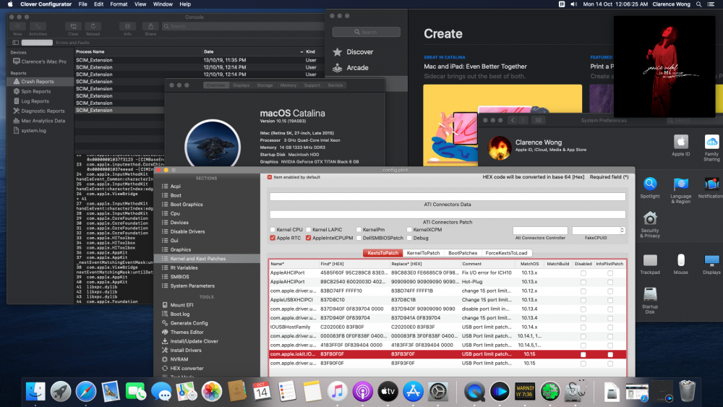Enable the DellSMBIOSPatch checkbox

point(359,239)
